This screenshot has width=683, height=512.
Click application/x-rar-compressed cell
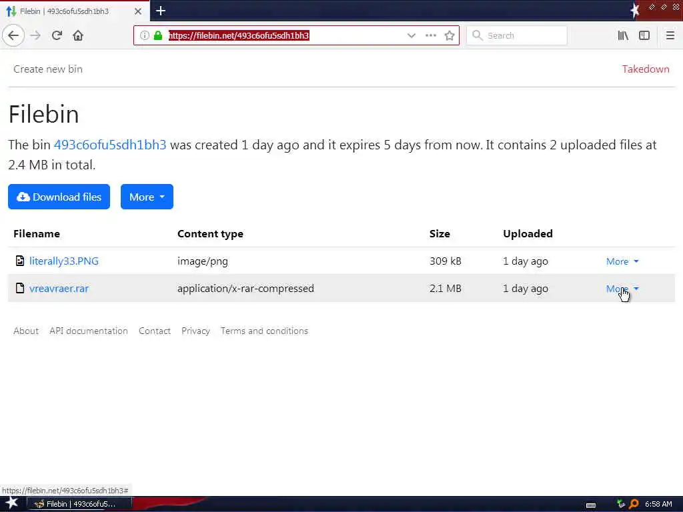pos(245,289)
